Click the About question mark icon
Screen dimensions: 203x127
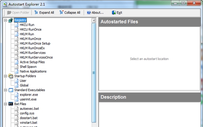coord(89,13)
